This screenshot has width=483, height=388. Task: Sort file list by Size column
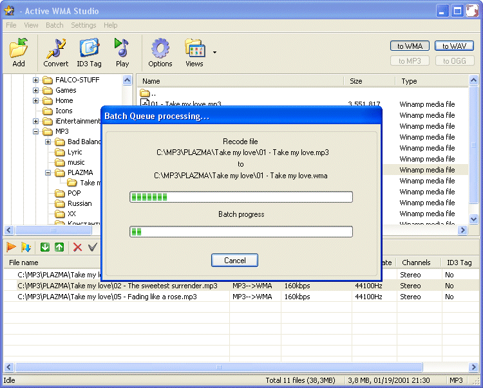pyautogui.click(x=370, y=81)
